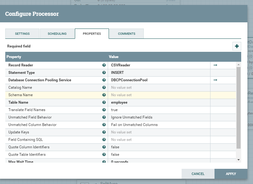Click scrollbar down arrow in properties table
The image size is (253, 184).
tap(238, 160)
